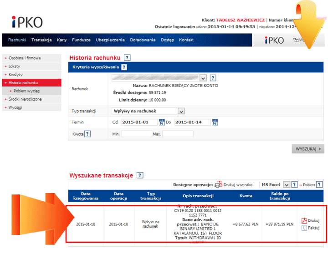Click help icon beside Wyszukane transakcje
Screen dimensions: 328x255
(140, 175)
